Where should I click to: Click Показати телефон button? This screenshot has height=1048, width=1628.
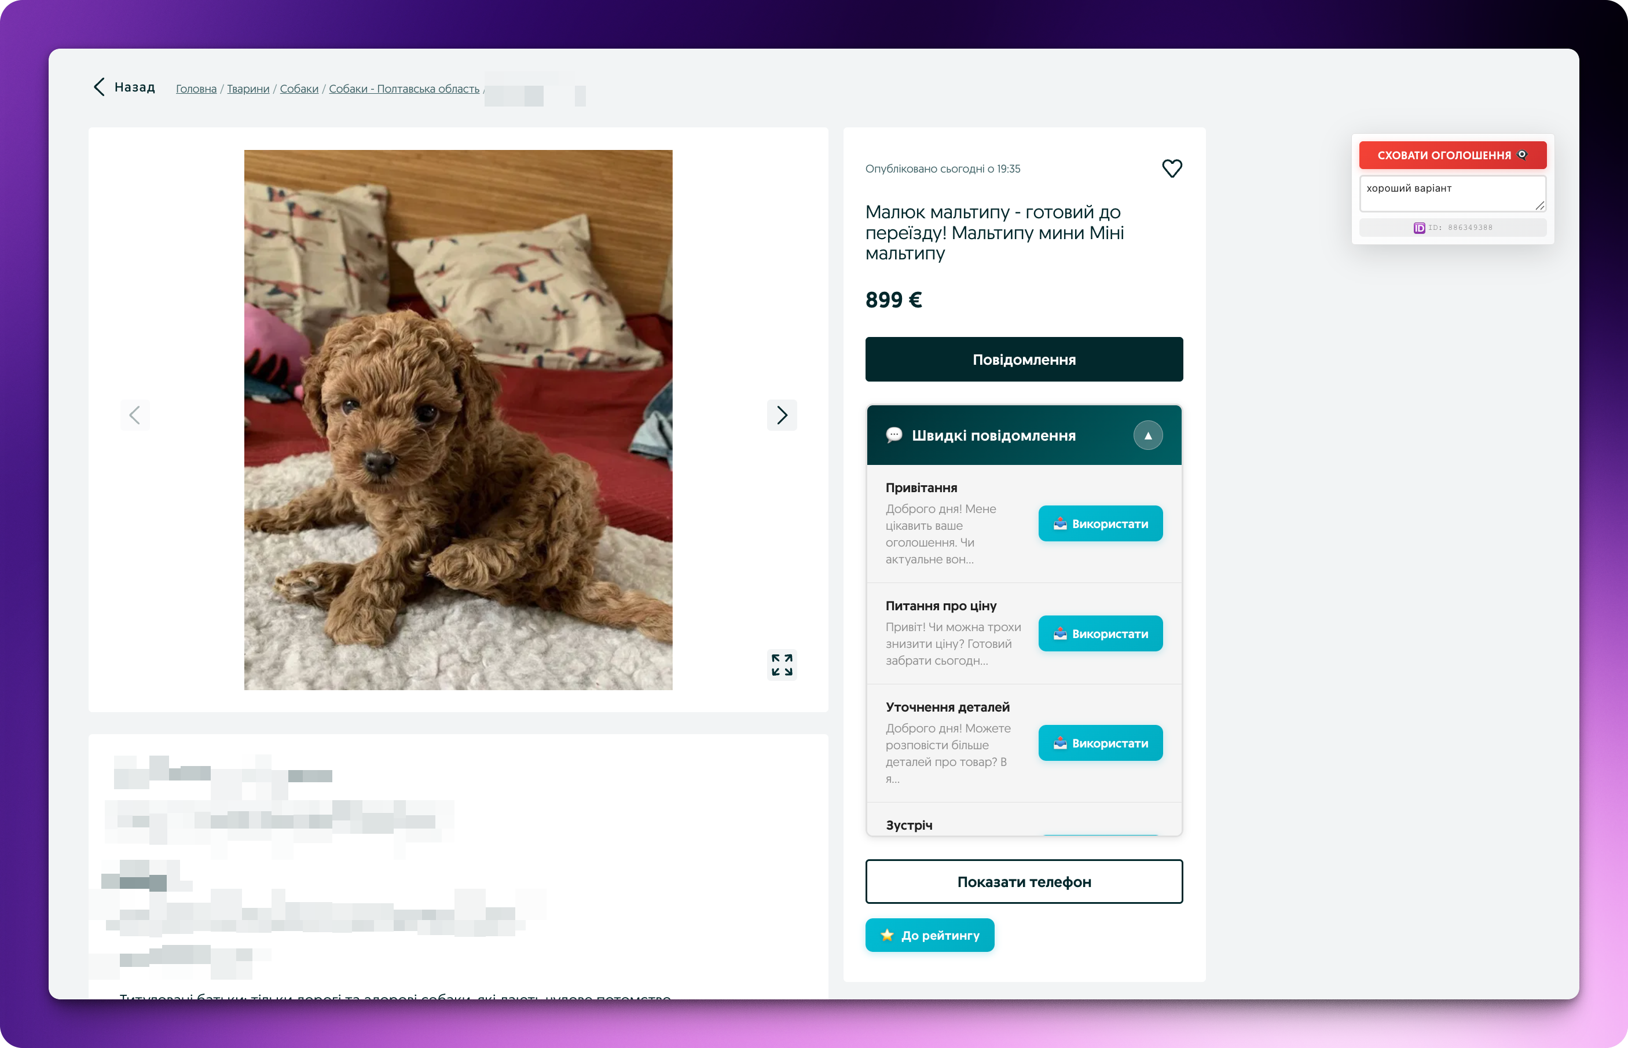pyautogui.click(x=1024, y=882)
